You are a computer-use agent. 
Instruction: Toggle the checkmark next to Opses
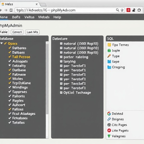coord(5,43)
